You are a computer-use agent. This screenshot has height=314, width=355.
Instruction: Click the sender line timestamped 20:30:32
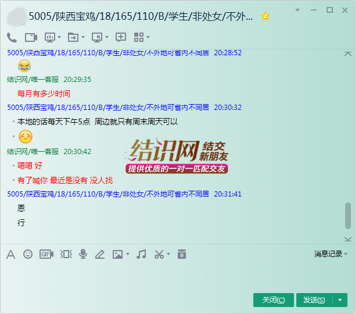click(x=124, y=108)
